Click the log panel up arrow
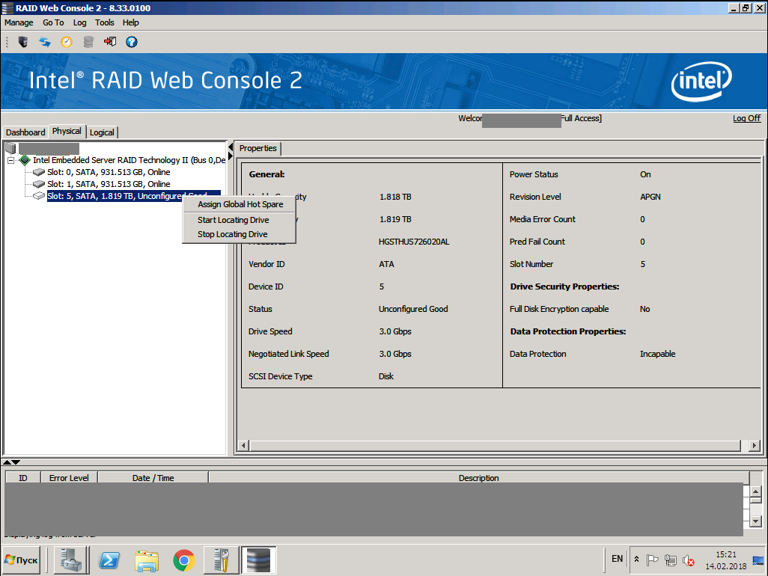 [x=7, y=462]
